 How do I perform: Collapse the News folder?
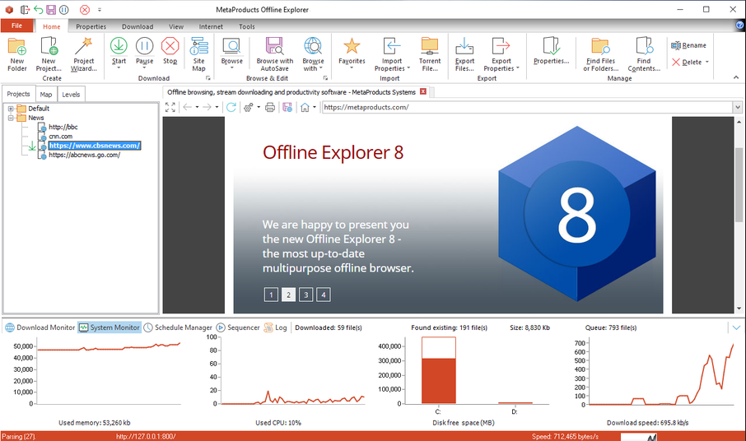pos(11,118)
